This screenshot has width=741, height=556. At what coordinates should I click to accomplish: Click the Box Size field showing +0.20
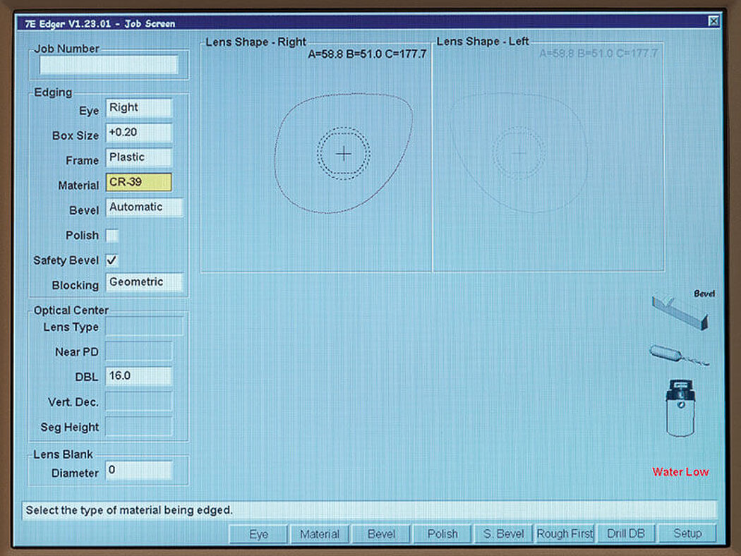pos(138,133)
